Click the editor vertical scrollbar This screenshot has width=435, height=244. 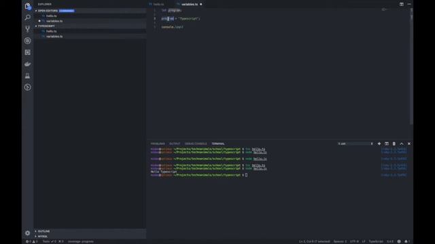[411, 66]
